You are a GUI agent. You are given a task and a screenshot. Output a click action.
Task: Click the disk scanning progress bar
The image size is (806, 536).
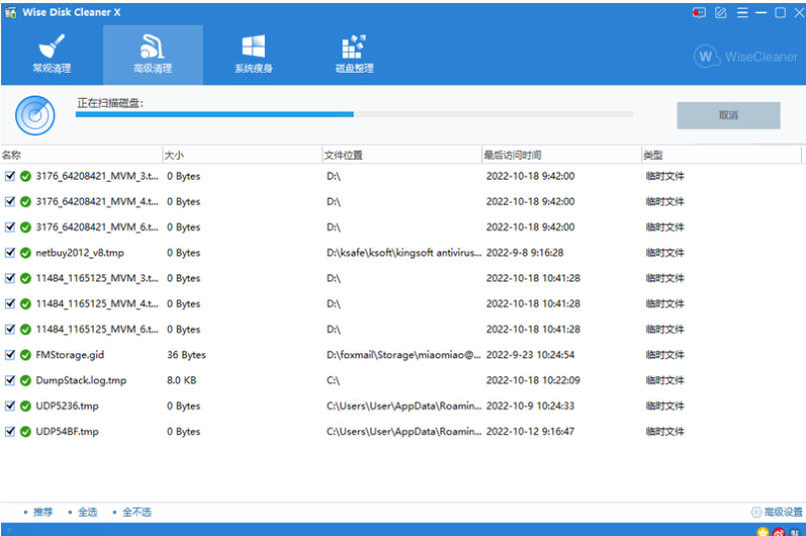[x=355, y=114]
